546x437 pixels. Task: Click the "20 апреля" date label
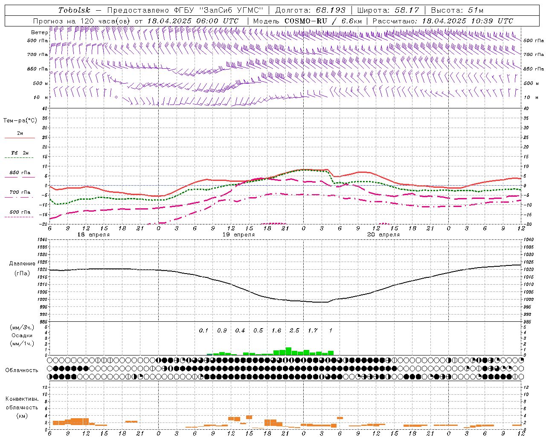(x=383, y=235)
